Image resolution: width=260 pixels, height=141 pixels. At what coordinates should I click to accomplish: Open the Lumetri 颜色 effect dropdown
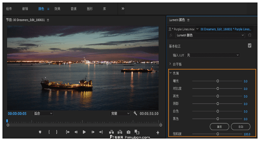point(210,35)
